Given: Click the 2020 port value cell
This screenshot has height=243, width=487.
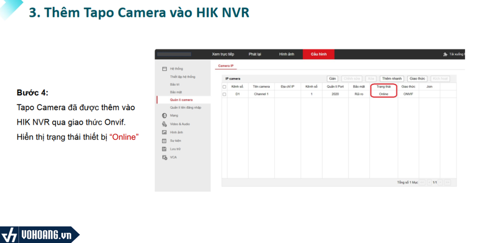Looking at the screenshot, I should (335, 94).
